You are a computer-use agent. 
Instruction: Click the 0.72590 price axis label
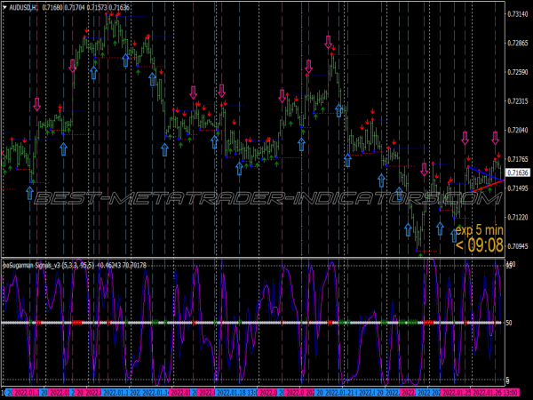(518, 72)
